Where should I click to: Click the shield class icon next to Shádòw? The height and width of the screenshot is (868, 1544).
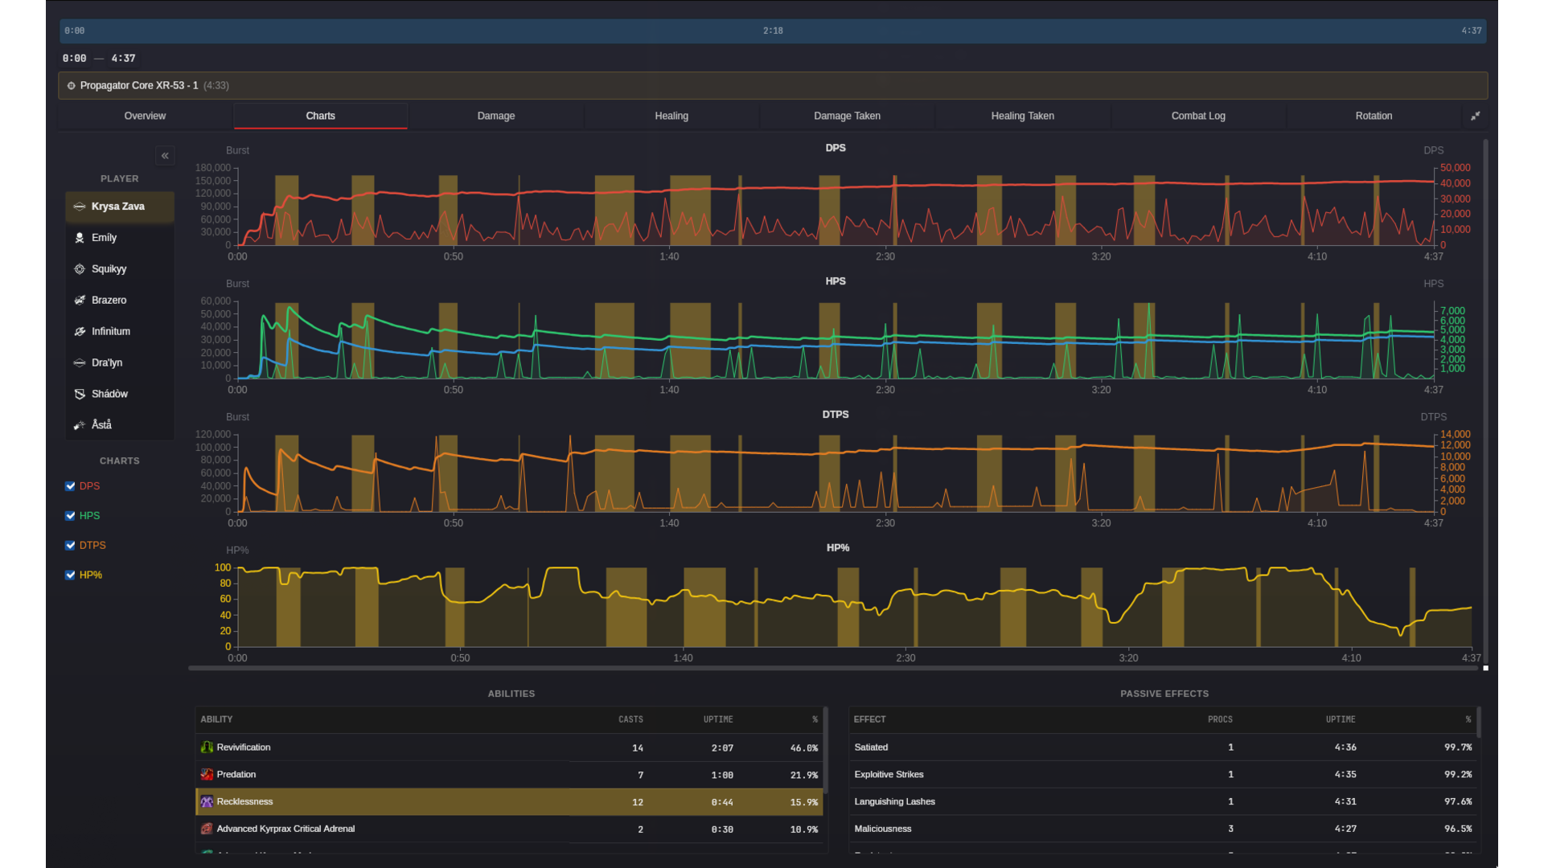[80, 394]
